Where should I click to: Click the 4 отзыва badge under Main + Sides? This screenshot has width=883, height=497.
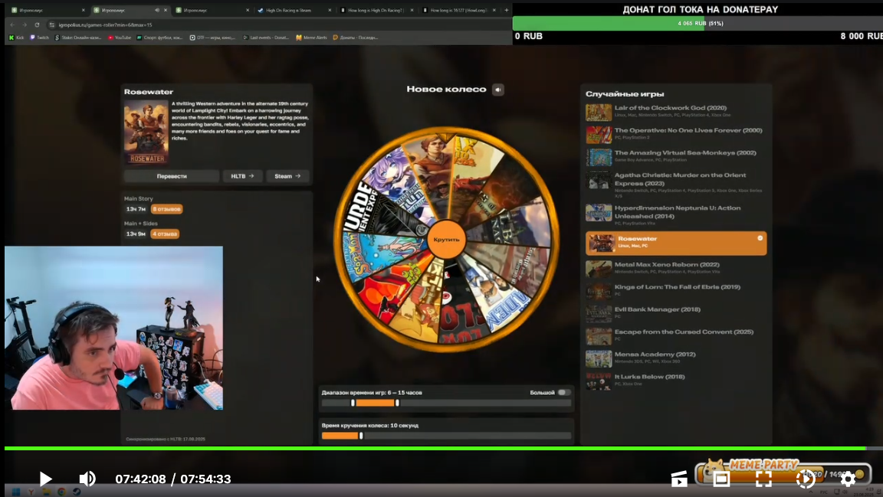[165, 234]
